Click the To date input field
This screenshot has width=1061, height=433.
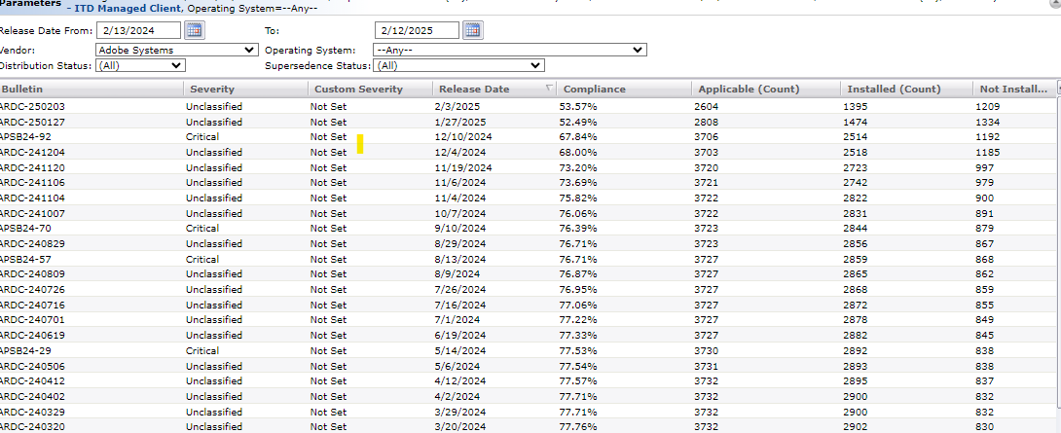[417, 30]
